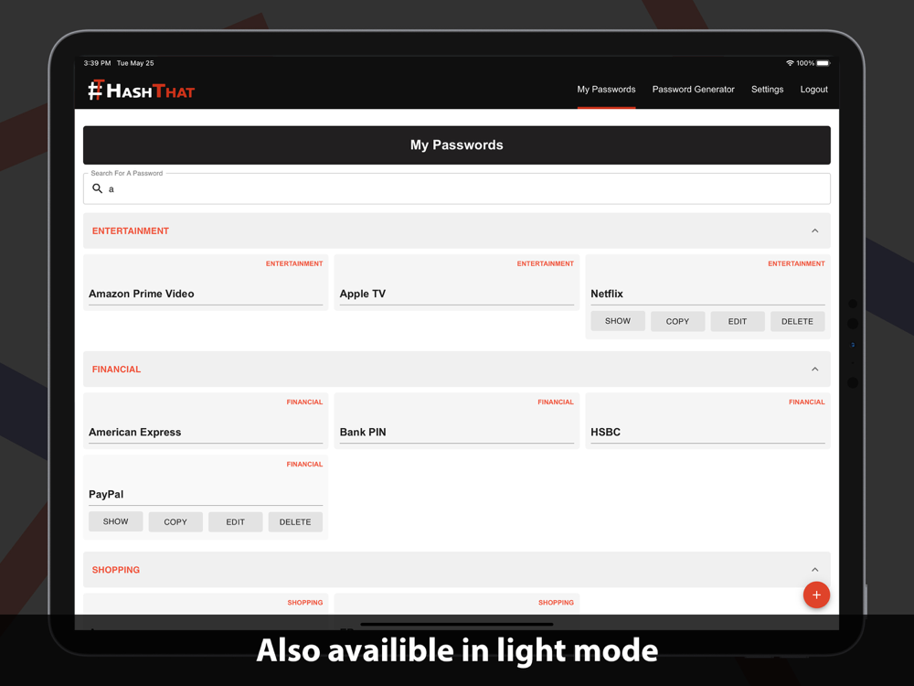Show the PayPal password
The width and height of the screenshot is (914, 686).
[x=115, y=521]
